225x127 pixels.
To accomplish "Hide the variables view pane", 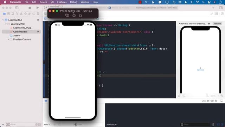I will click(x=218, y=125).
